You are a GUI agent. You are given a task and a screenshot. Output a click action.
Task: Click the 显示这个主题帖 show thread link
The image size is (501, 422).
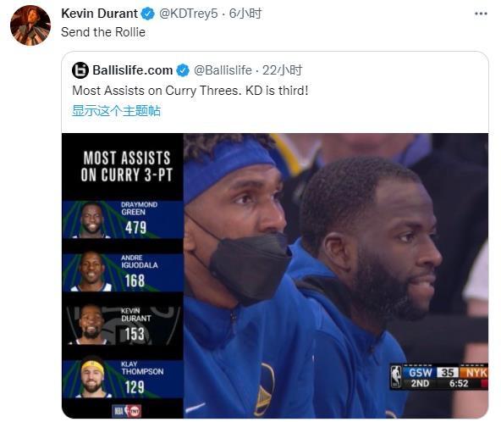tap(116, 111)
